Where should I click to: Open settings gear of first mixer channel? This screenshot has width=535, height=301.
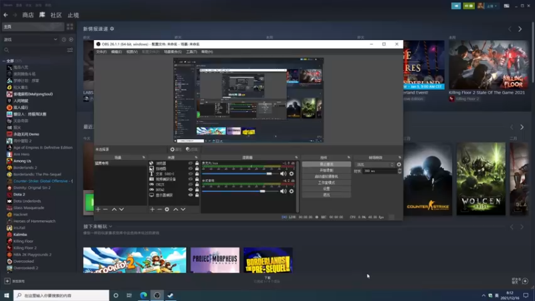click(292, 174)
